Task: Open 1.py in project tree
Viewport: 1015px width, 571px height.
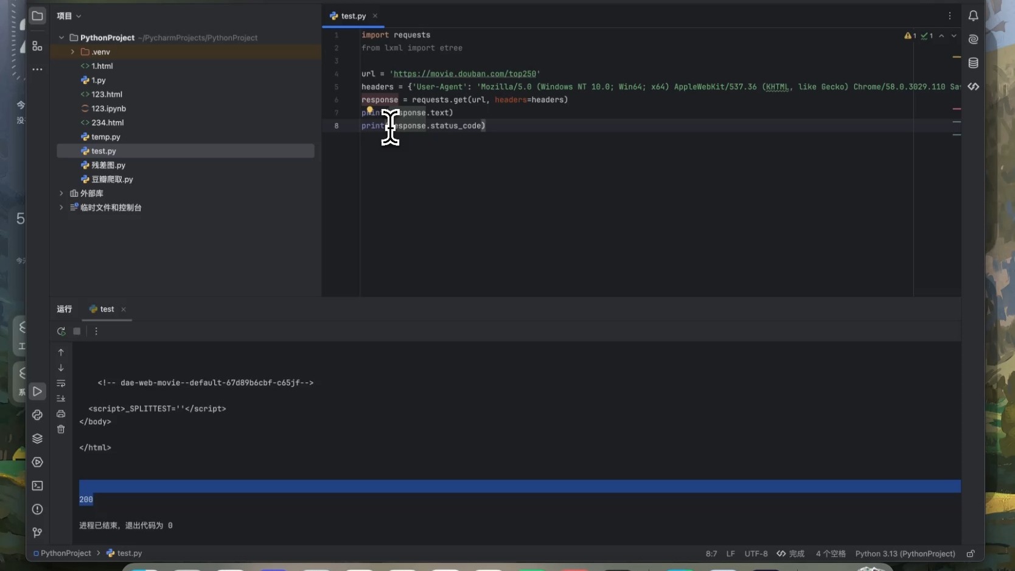Action: pyautogui.click(x=98, y=80)
